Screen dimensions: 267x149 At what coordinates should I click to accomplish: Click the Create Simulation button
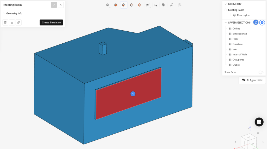click(x=51, y=22)
